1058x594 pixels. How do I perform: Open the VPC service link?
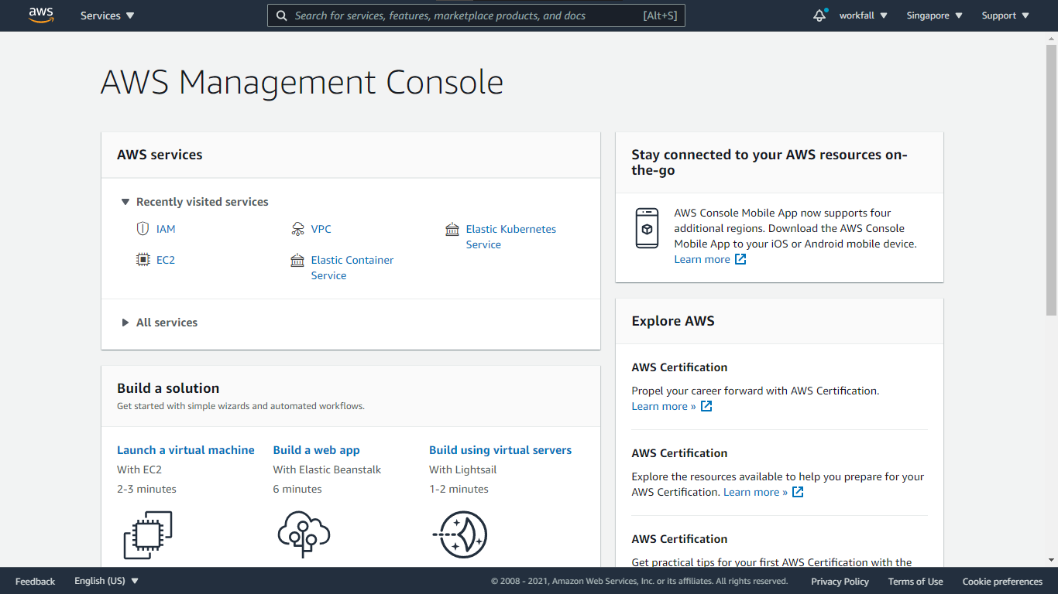pyautogui.click(x=321, y=229)
